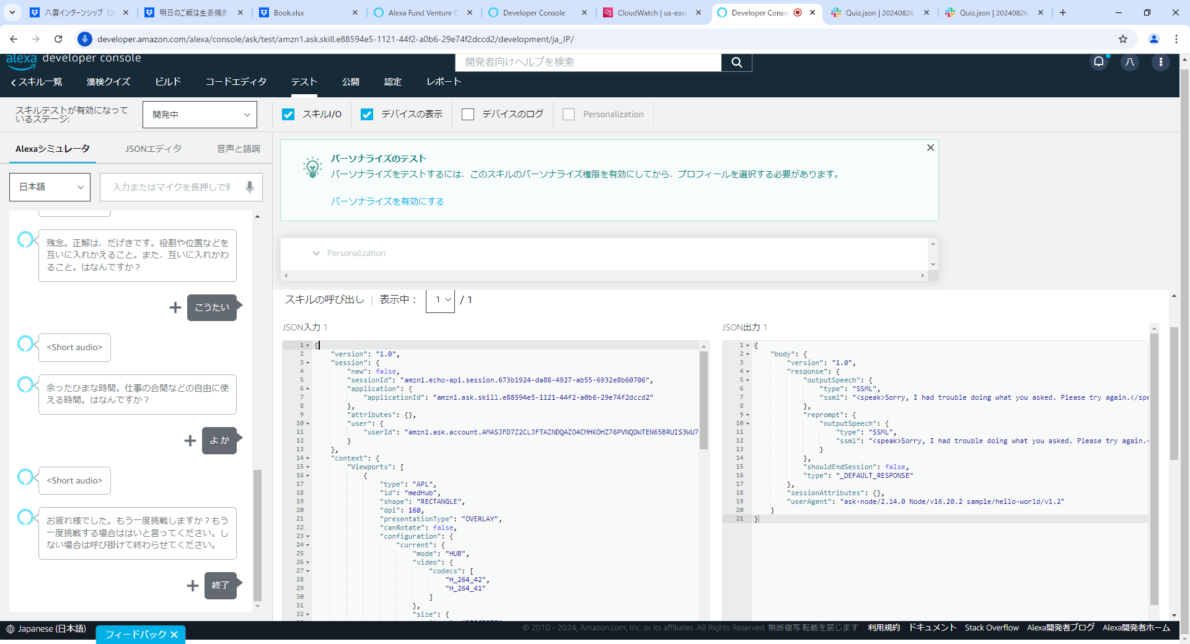Click Alexa icon beside お疲れ様でした response
The height and width of the screenshot is (644, 1190).
(25, 517)
